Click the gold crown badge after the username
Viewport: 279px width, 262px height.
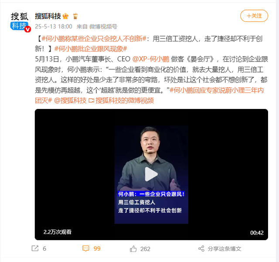(65, 16)
